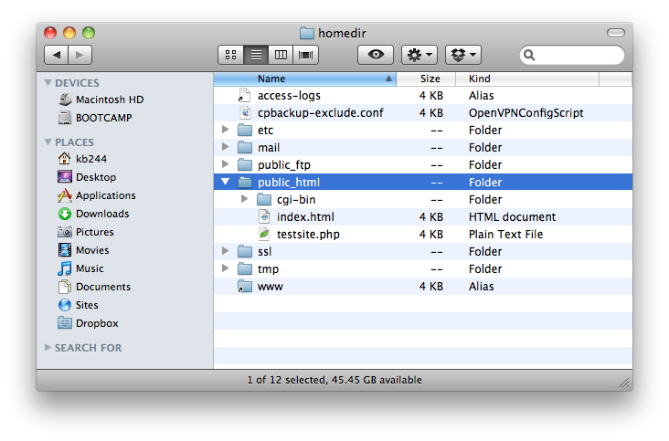Click the testsite.php file name
Screen dimensions: 669x441
point(308,235)
